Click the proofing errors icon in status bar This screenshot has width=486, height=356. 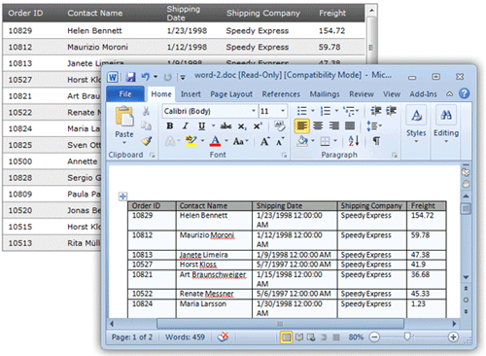click(x=223, y=337)
